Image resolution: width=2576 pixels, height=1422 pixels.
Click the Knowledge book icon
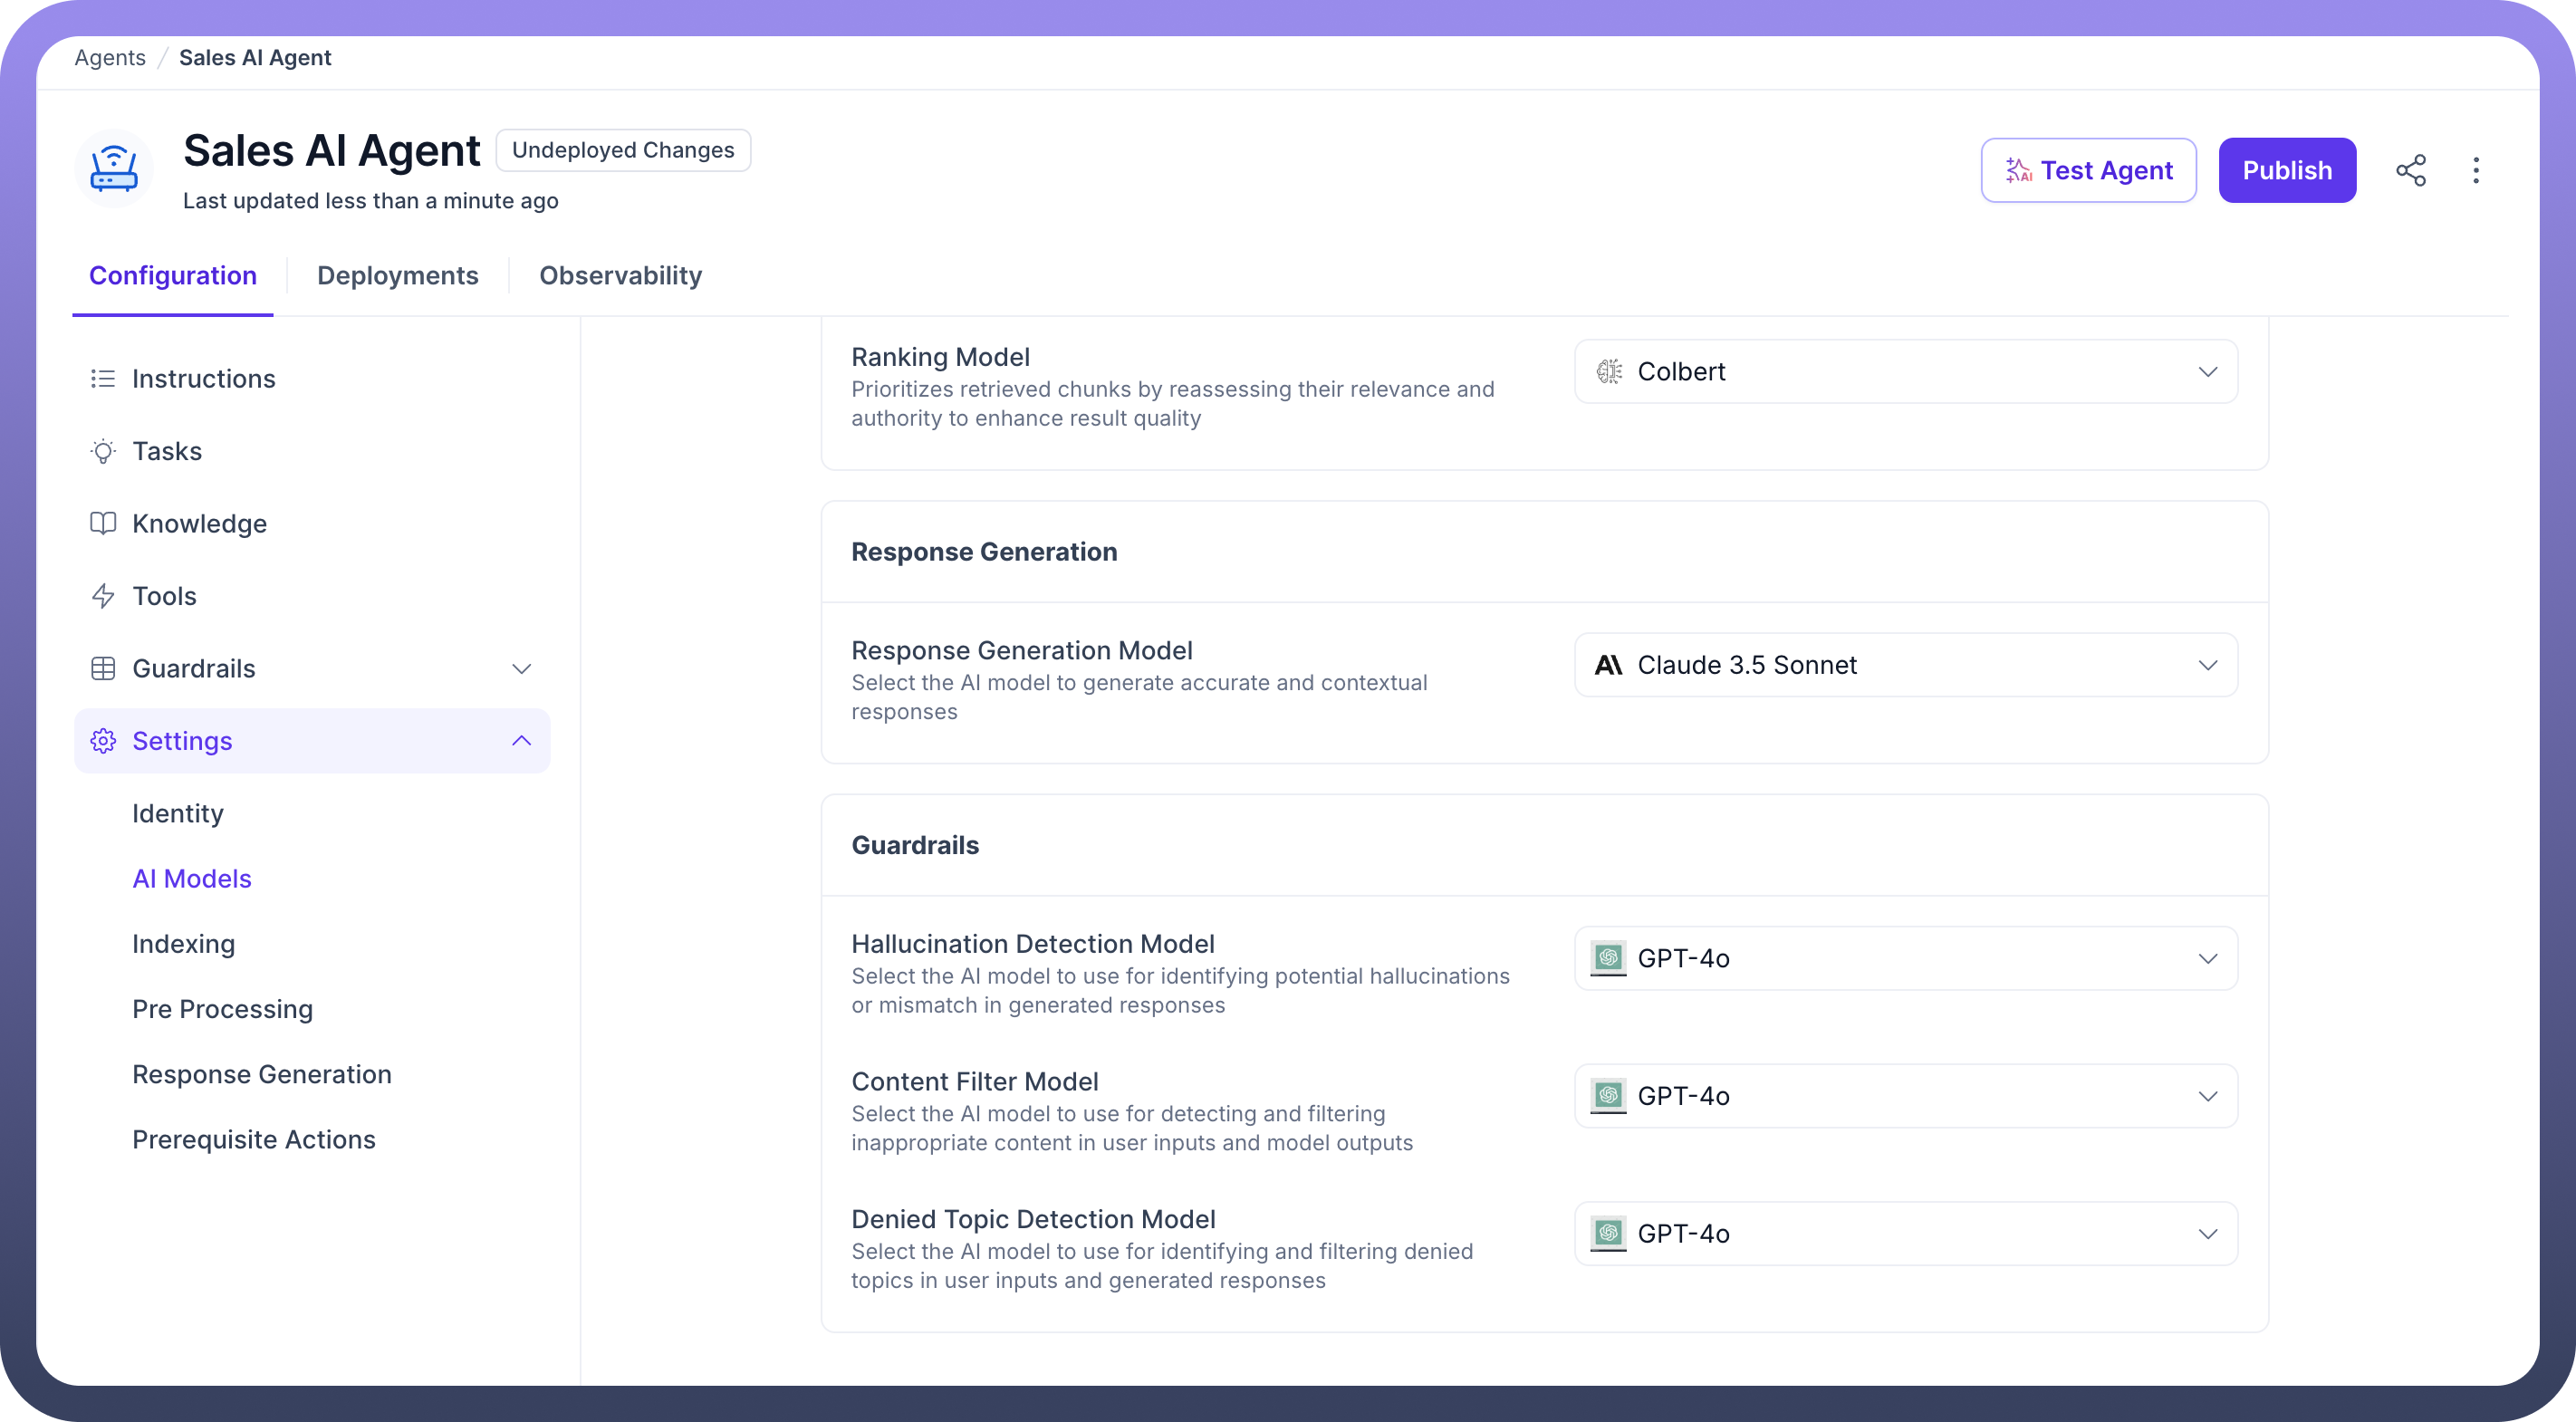coord(103,523)
